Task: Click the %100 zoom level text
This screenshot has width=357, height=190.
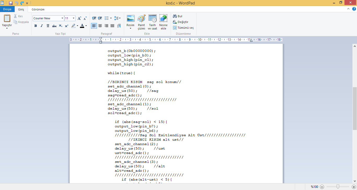Action: coord(314,187)
